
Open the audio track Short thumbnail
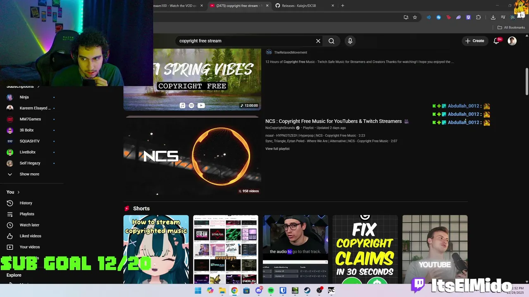295,249
